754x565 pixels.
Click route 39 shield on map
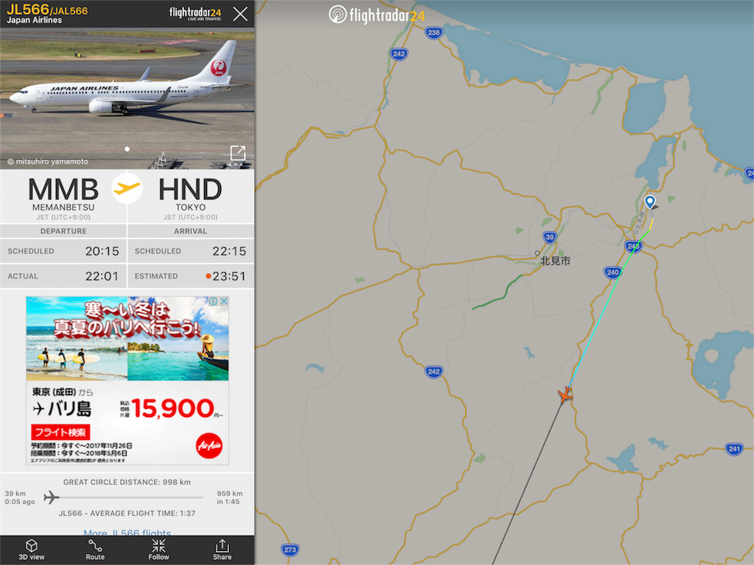click(549, 238)
